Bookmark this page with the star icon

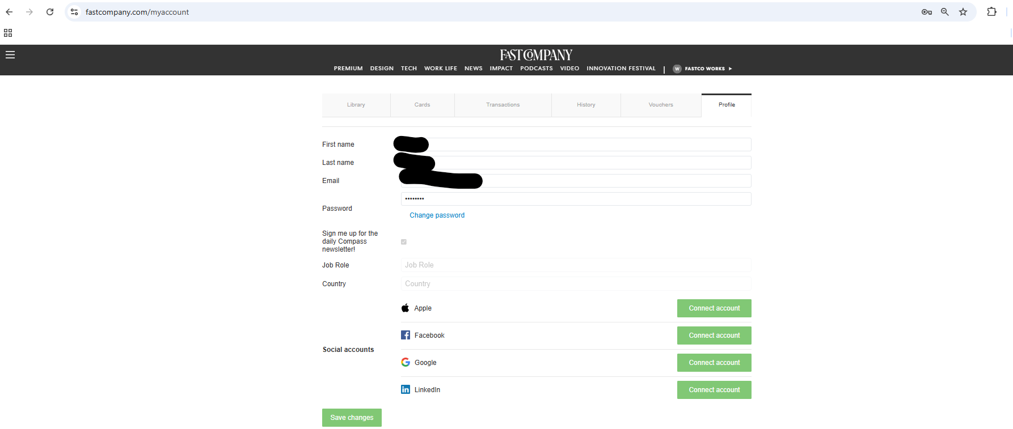point(963,12)
